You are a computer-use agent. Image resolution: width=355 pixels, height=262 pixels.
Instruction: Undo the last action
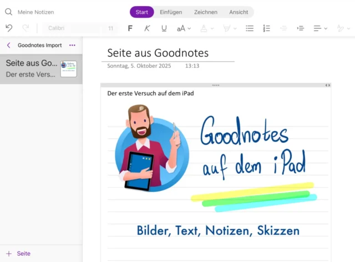click(9, 28)
